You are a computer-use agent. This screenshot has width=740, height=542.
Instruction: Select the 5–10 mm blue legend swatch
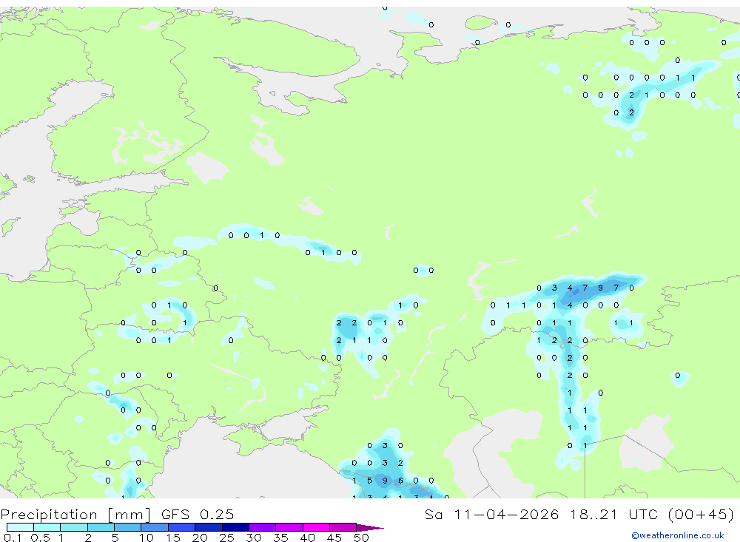[x=127, y=527]
